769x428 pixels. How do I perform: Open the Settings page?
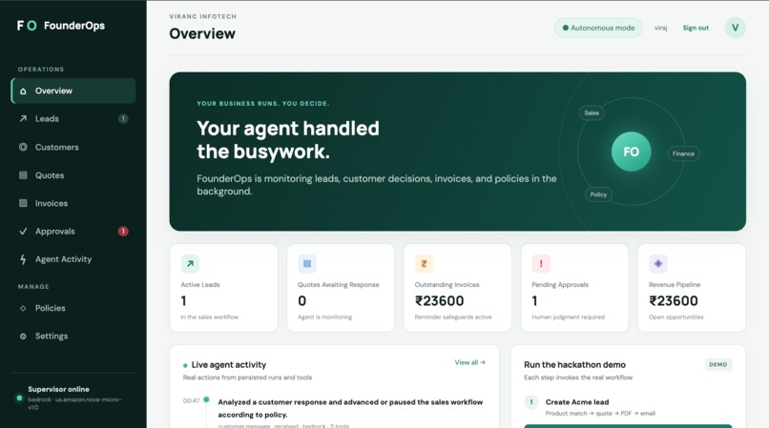[73, 336]
